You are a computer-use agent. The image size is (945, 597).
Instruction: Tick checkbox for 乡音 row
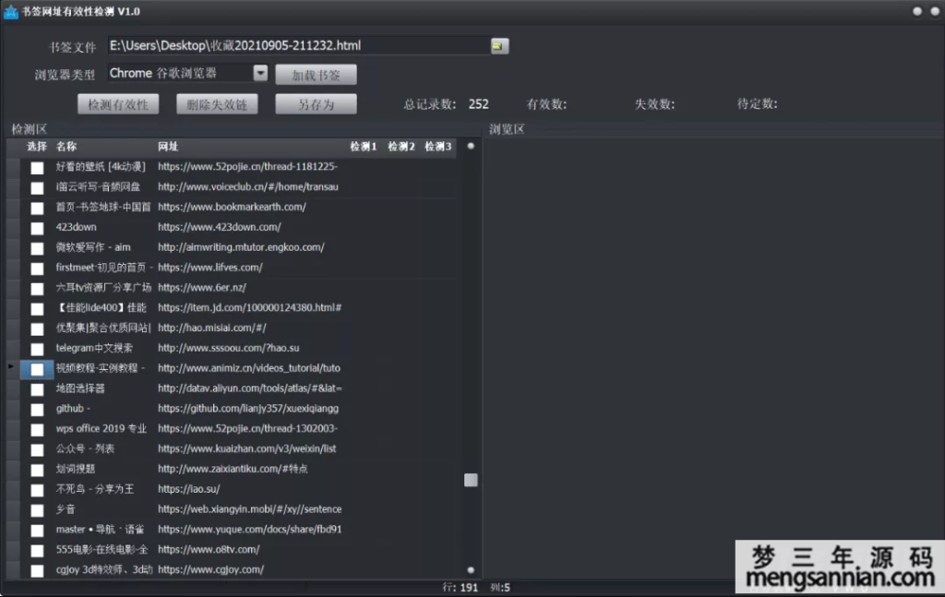click(x=37, y=510)
